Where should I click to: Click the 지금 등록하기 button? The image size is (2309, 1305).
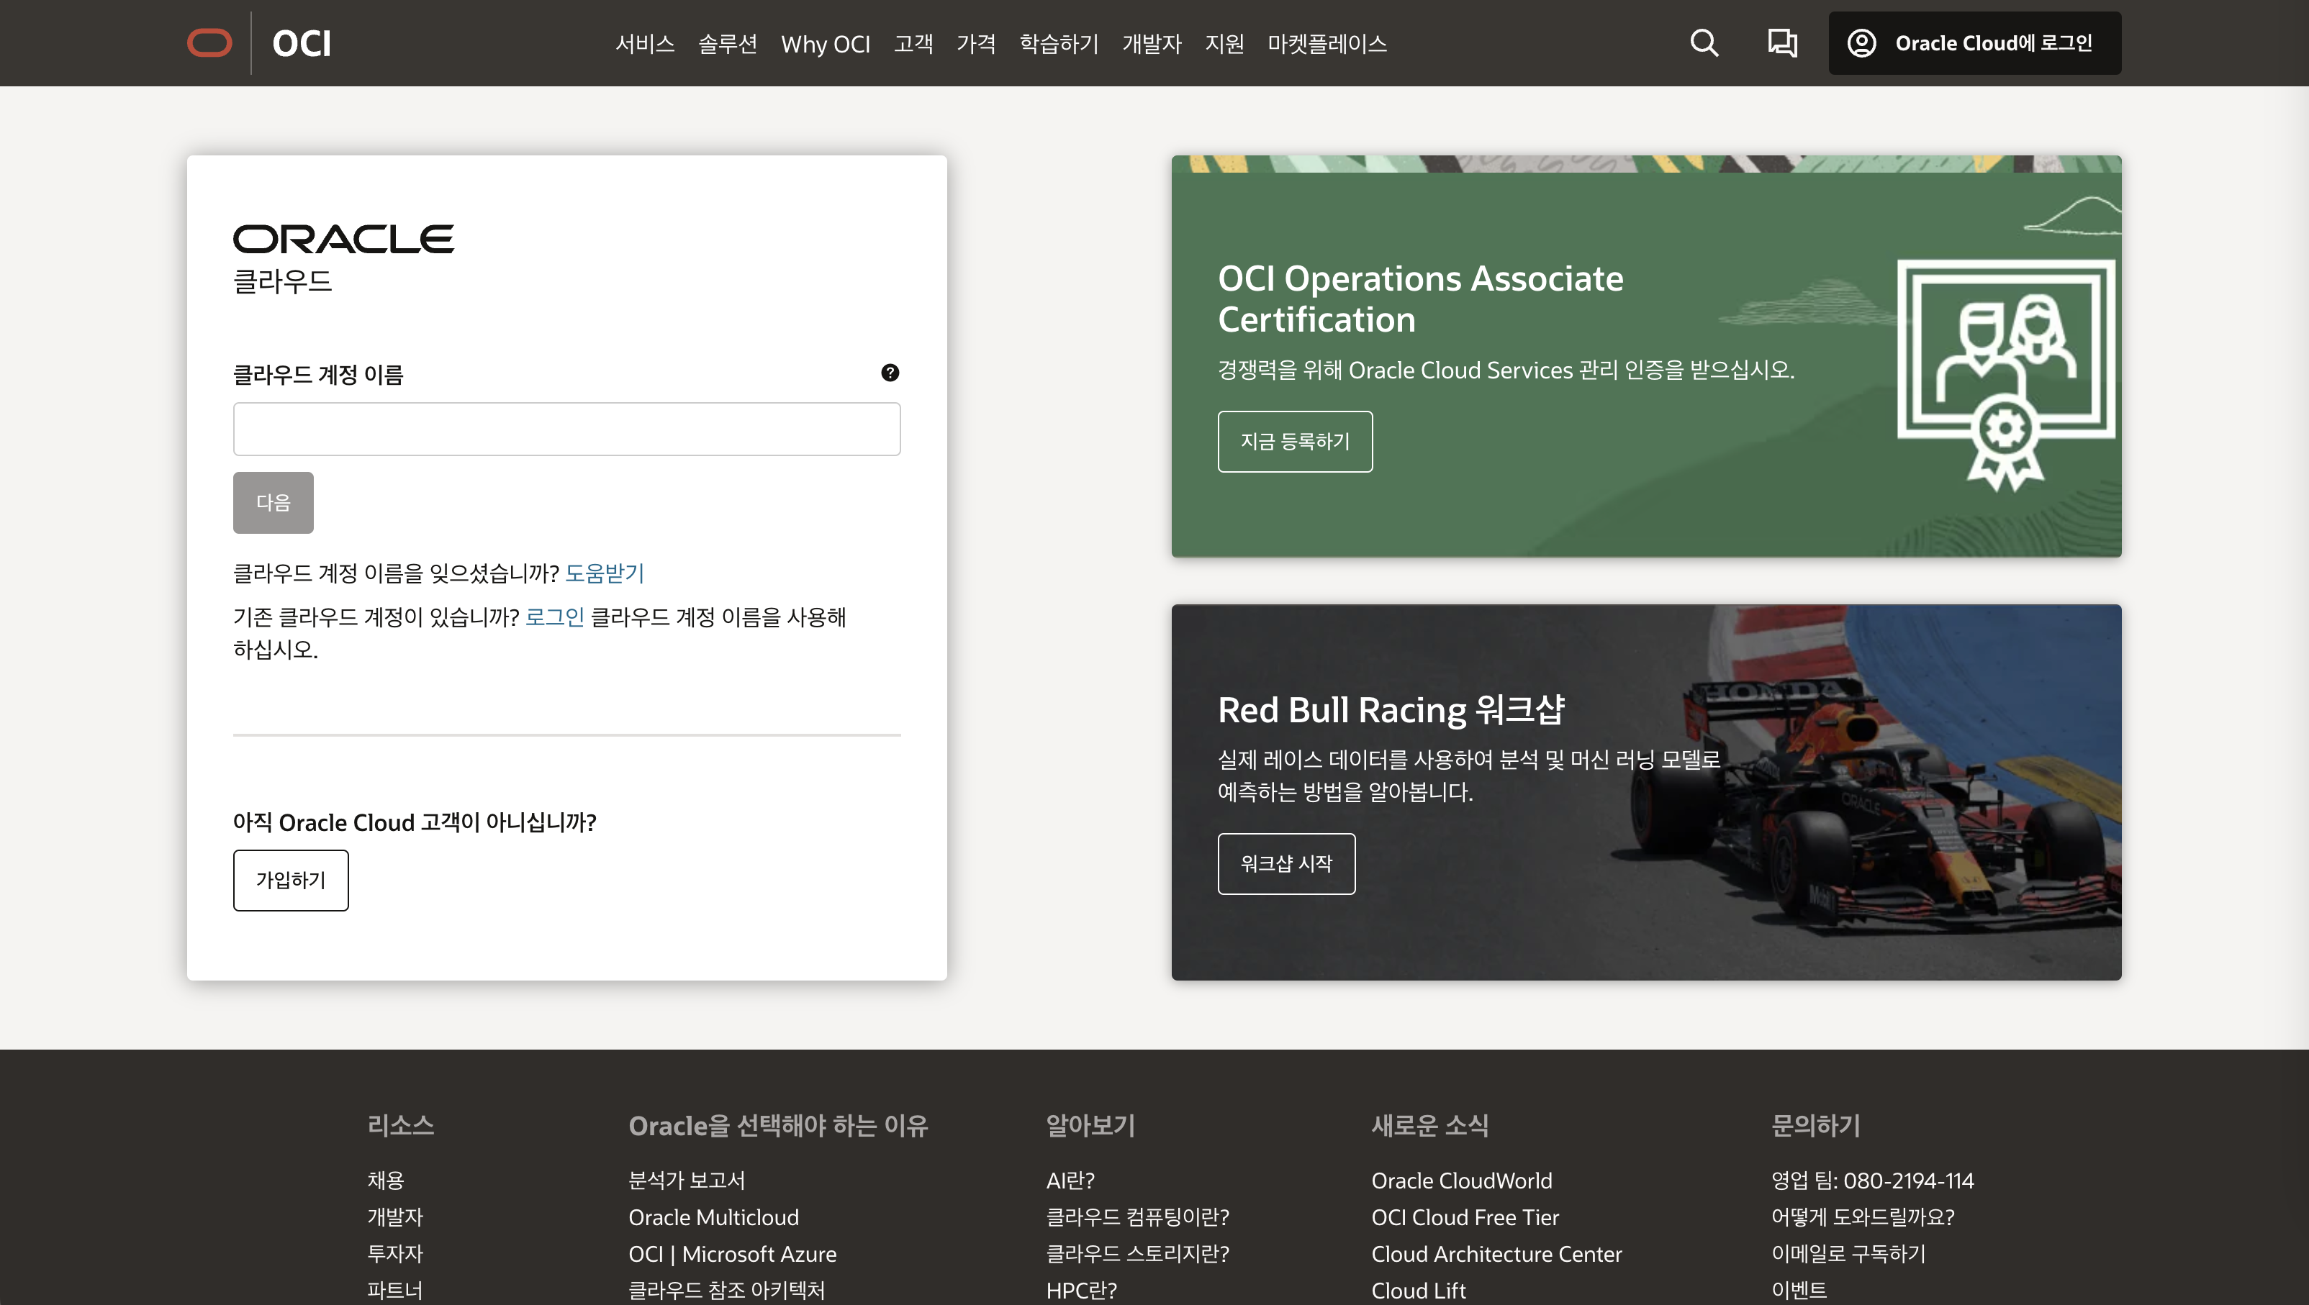pyautogui.click(x=1294, y=441)
